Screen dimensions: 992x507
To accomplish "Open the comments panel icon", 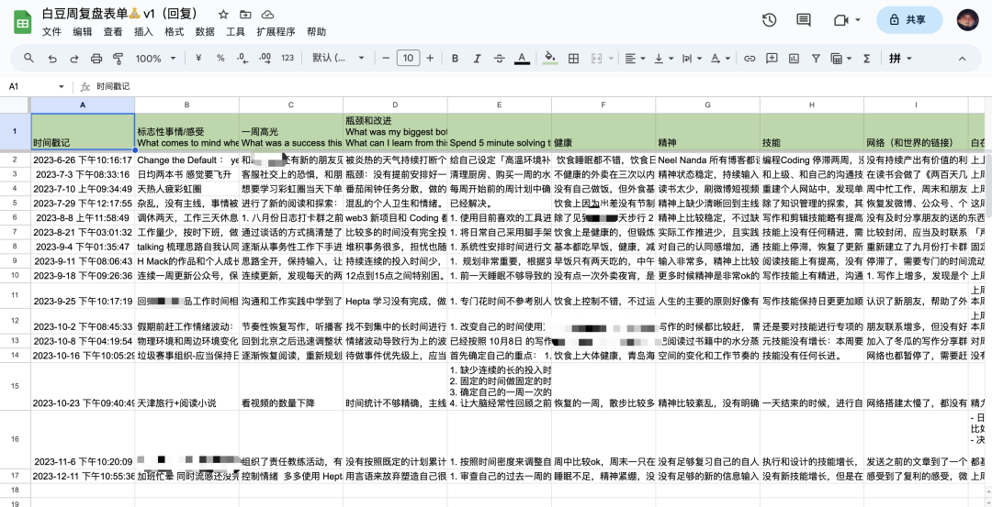I will [804, 20].
